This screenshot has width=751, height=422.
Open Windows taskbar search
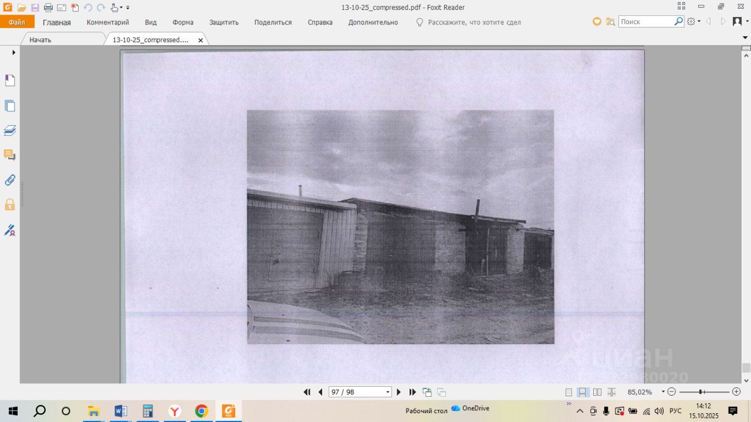point(39,411)
